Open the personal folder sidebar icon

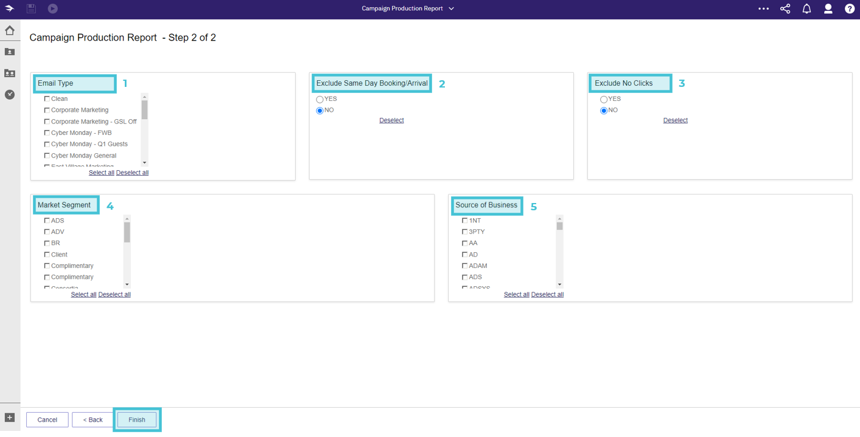coord(10,52)
